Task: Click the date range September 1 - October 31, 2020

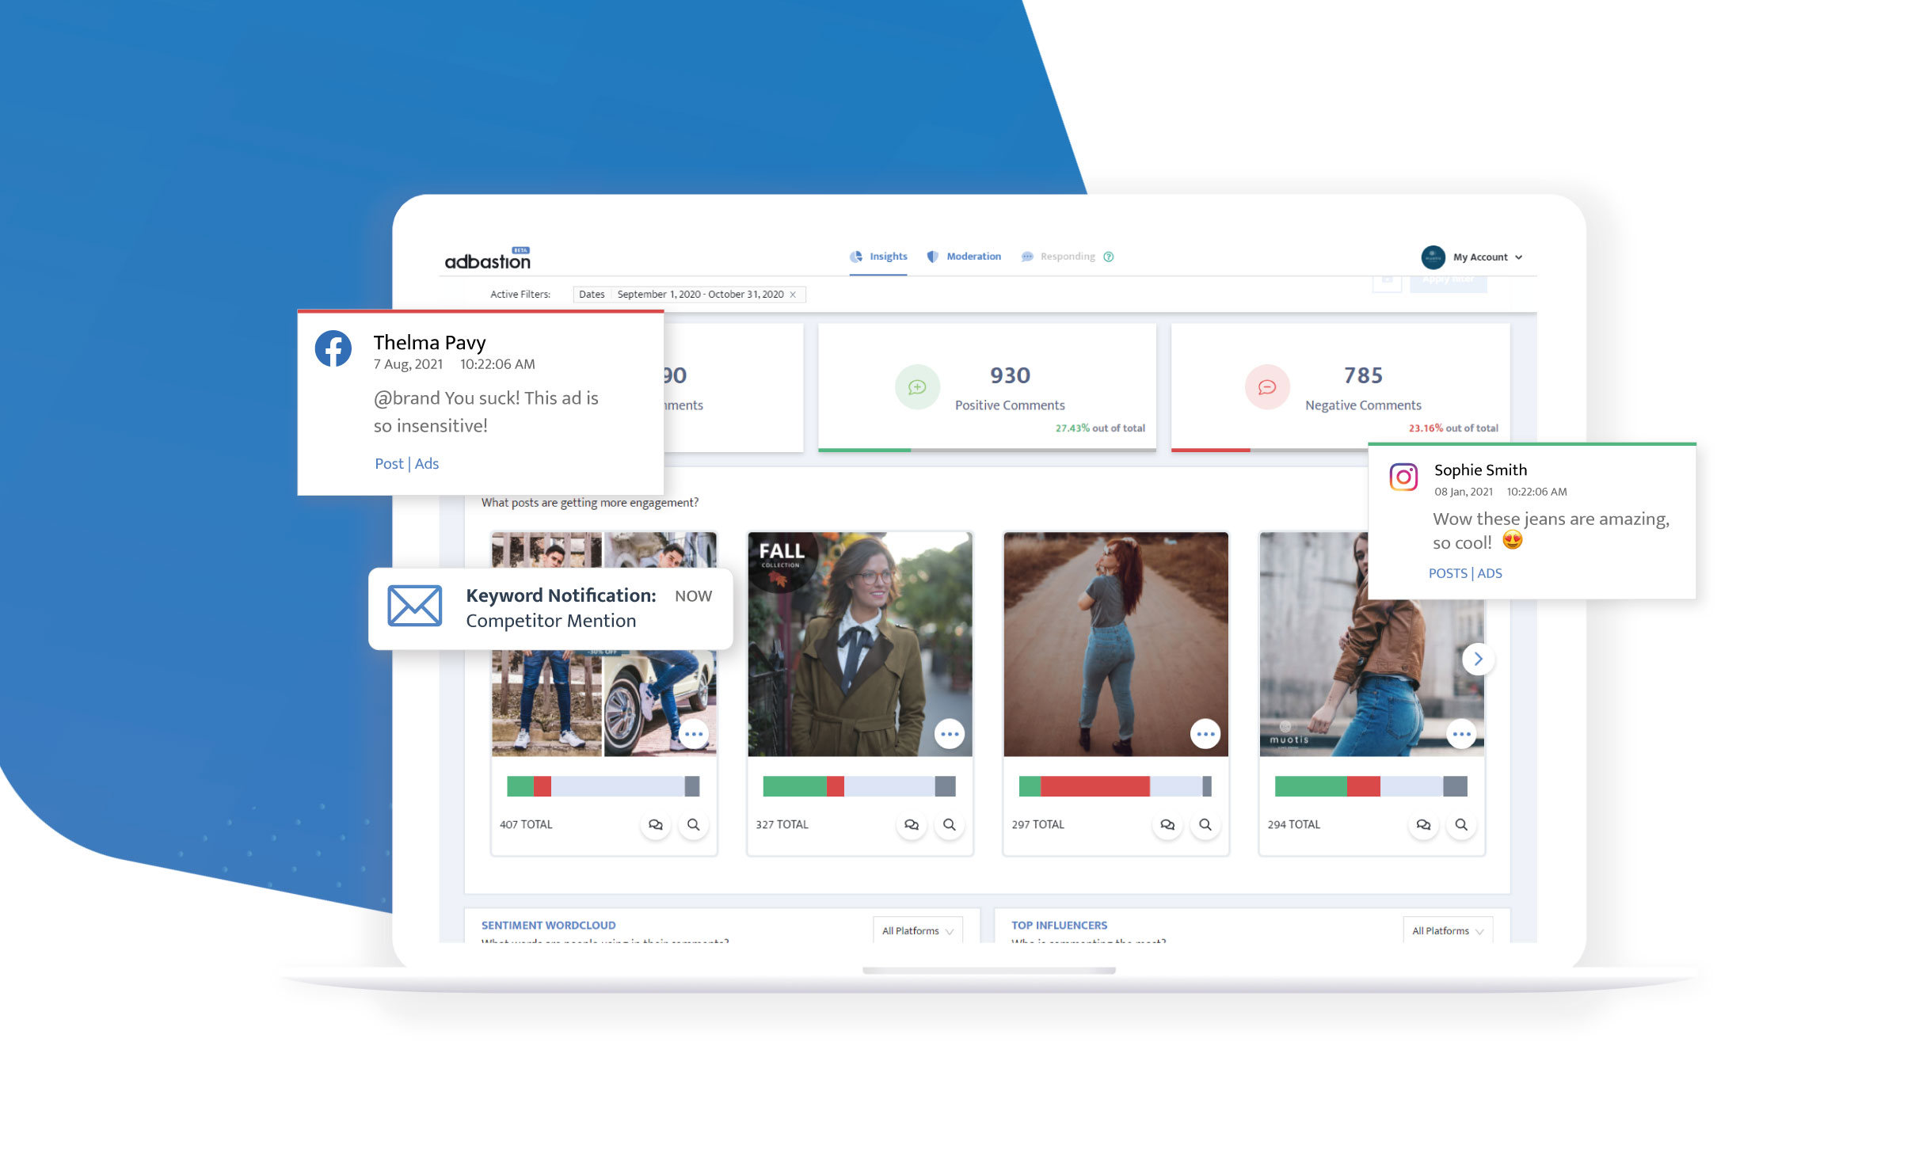Action: click(700, 295)
